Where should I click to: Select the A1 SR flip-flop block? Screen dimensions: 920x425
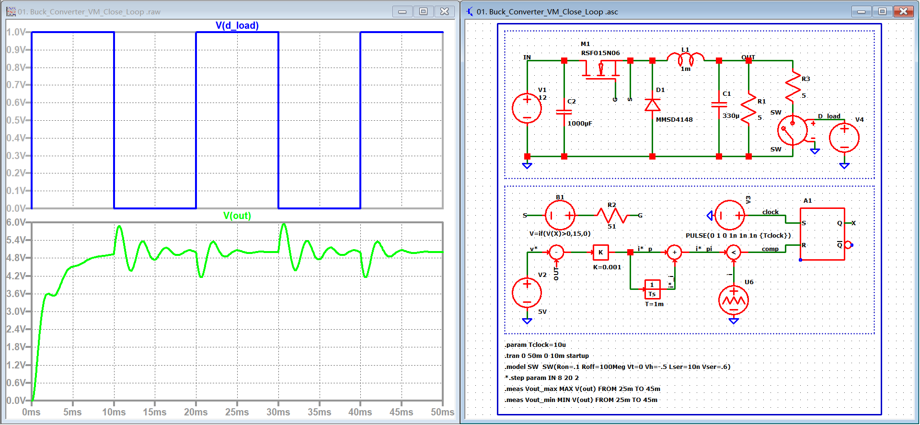(822, 234)
